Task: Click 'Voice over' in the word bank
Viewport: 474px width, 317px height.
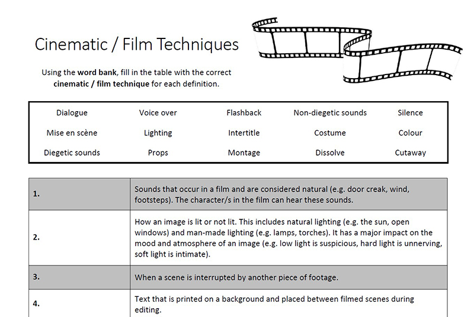Action: point(158,113)
